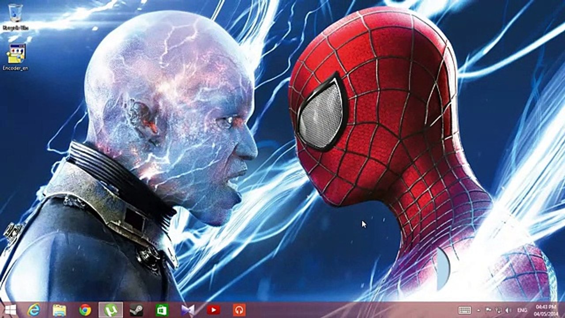Screen dimensions: 565x318
Task: Open the Recycle Bin desktop icon
Action: pyautogui.click(x=16, y=17)
